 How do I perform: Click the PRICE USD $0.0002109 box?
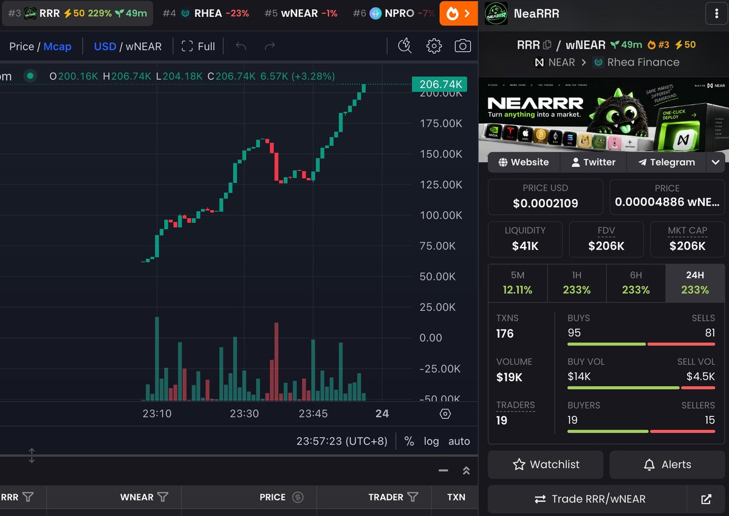pyautogui.click(x=546, y=197)
